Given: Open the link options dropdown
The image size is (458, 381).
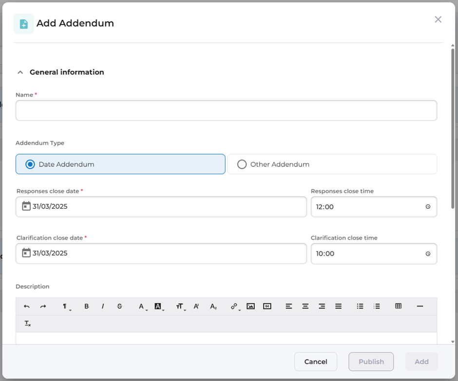Looking at the screenshot, I should 234,306.
